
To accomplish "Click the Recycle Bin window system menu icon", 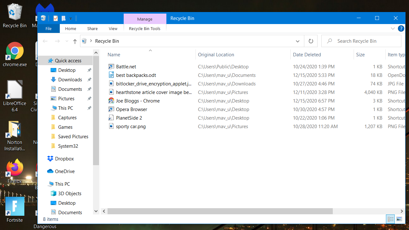I will point(43,18).
